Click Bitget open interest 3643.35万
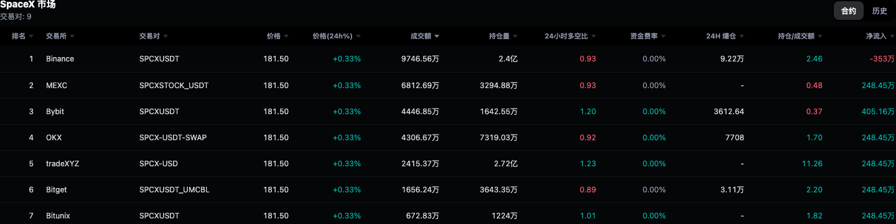Image resolution: width=896 pixels, height=224 pixels. 498,189
